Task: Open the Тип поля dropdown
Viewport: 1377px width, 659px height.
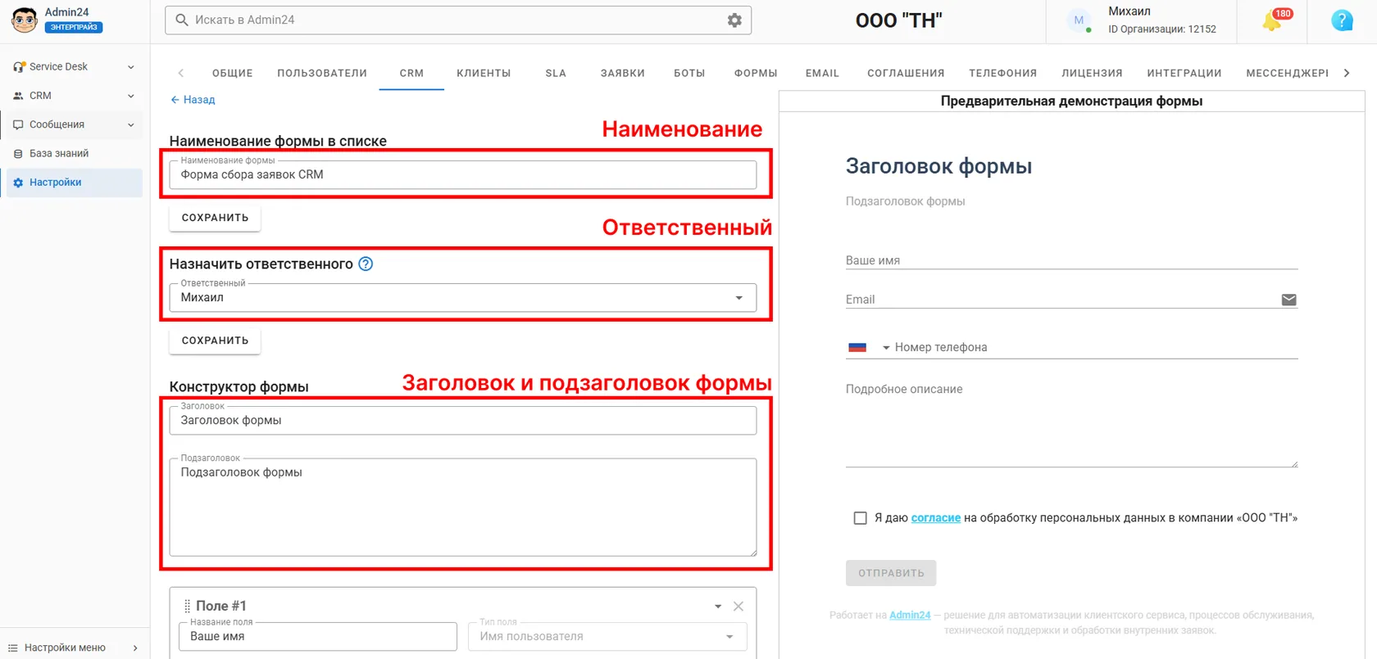Action: 607,637
